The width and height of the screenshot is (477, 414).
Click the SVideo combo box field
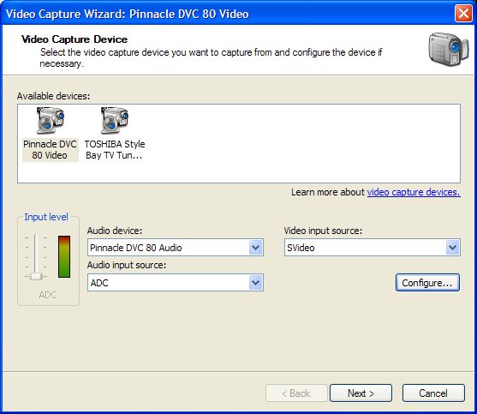point(373,248)
